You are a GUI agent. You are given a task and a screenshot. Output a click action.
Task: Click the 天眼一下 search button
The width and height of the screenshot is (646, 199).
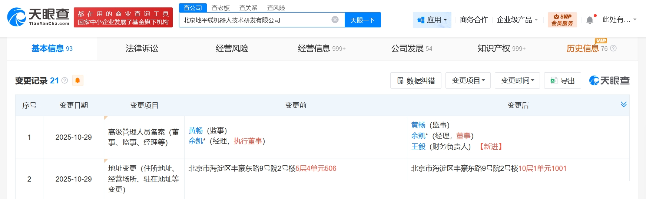click(362, 20)
